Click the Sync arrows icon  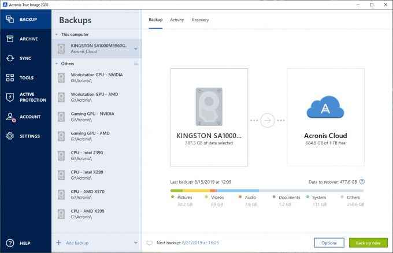click(x=10, y=58)
